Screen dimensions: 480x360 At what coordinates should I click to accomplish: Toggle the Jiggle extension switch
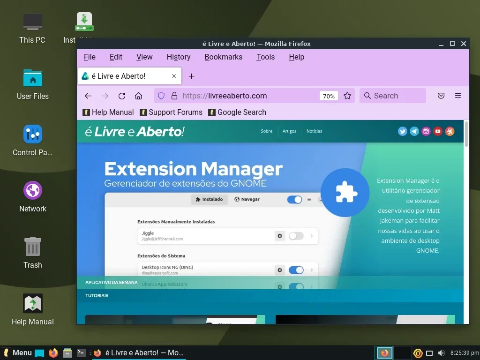296,236
